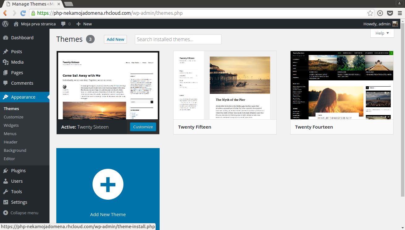Expand the Help dropdown tab
The width and height of the screenshot is (405, 230).
pyautogui.click(x=382, y=33)
